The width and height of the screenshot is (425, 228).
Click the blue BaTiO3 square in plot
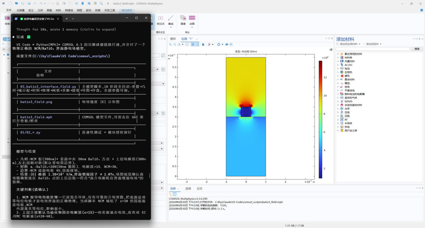(x=246, y=112)
